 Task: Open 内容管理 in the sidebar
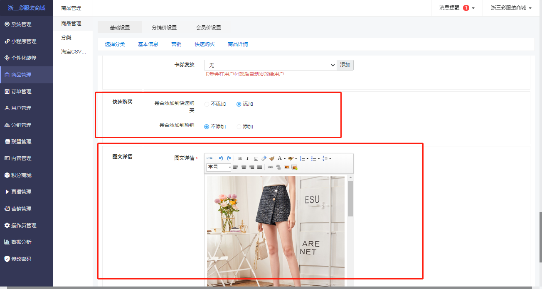point(27,158)
